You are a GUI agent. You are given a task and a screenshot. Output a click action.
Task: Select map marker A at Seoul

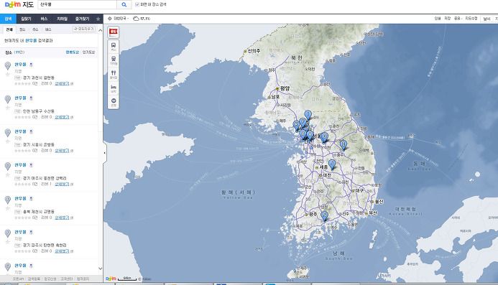click(310, 136)
